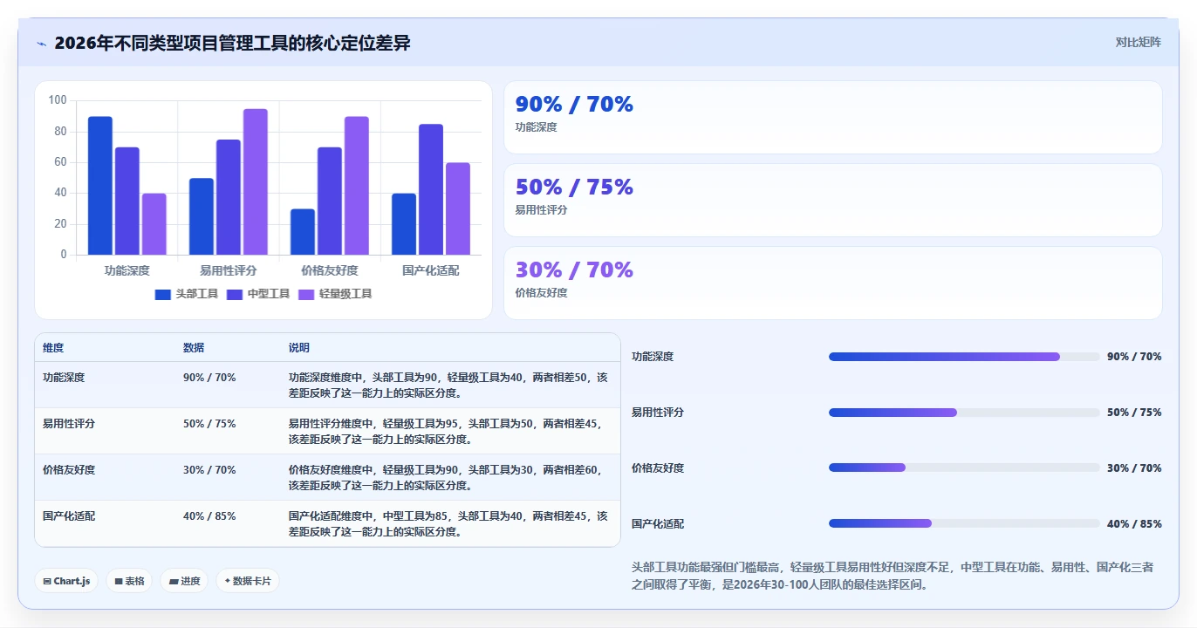Click the 50% / 75% 易用性评分 data card
This screenshot has width=1197, height=628.
pos(833,201)
